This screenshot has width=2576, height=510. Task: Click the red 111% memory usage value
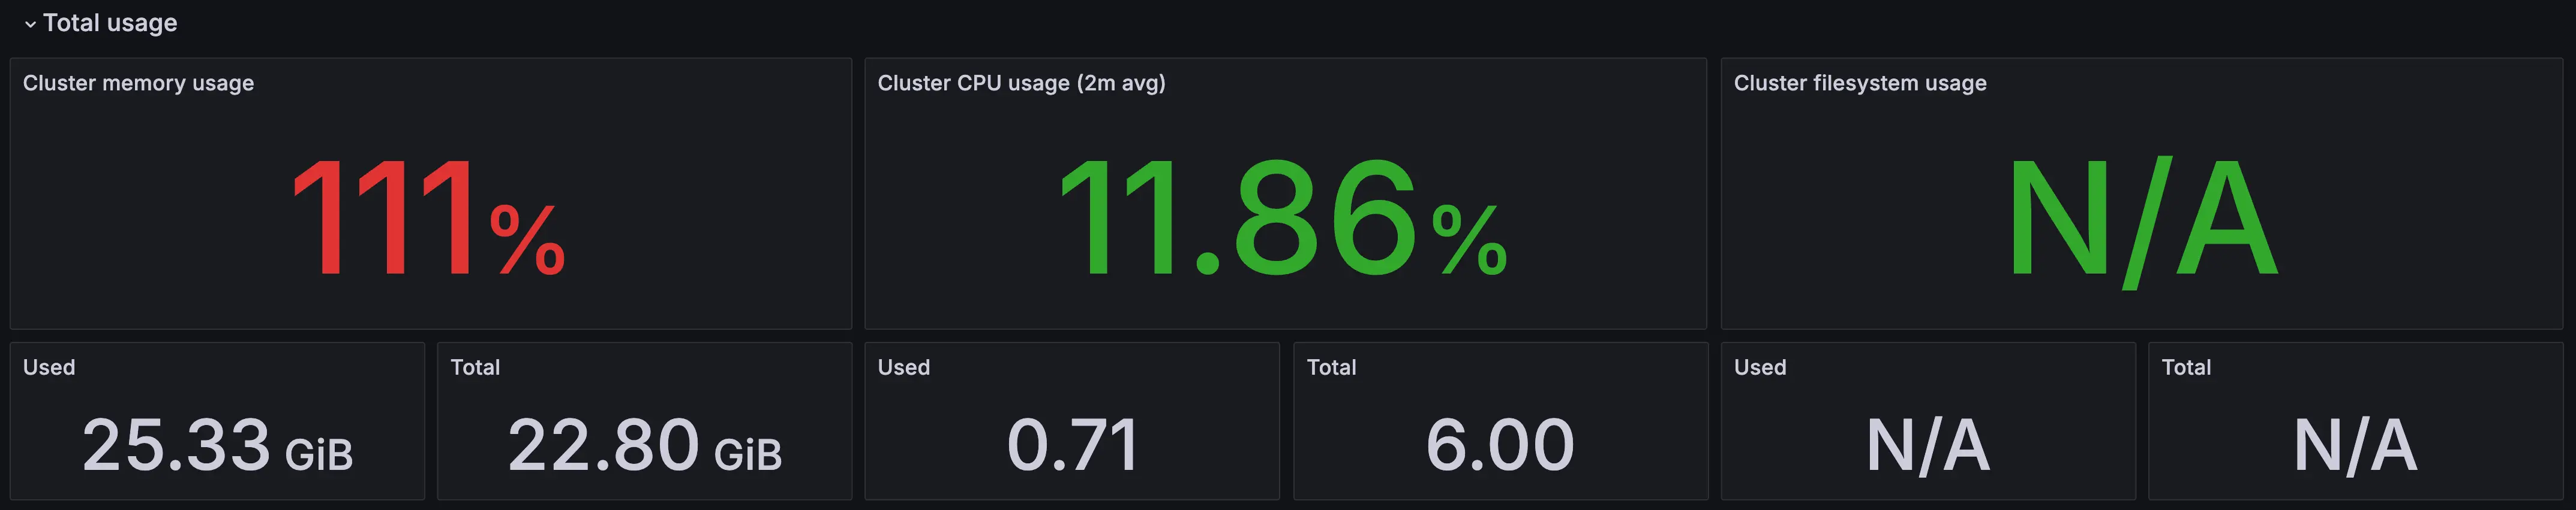tap(428, 218)
